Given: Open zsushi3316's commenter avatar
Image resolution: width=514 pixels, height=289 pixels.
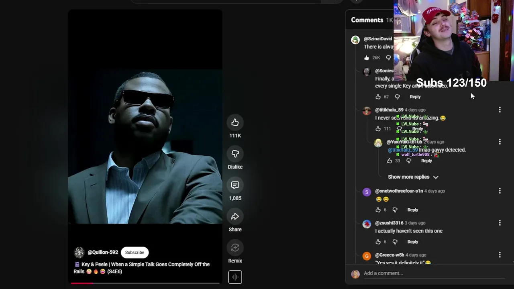Looking at the screenshot, I should 367,224.
